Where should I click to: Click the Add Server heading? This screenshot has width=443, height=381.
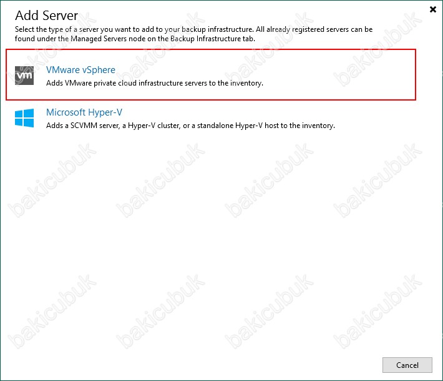(x=46, y=15)
